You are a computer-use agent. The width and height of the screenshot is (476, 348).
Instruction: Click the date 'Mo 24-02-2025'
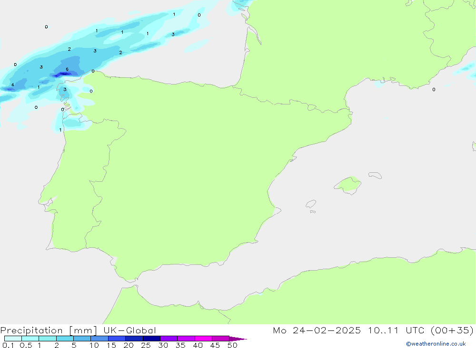pyautogui.click(x=317, y=330)
